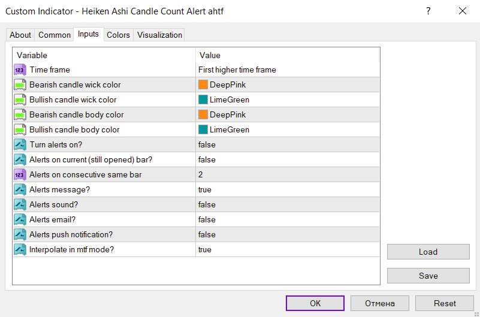This screenshot has height=317, width=480.
Task: Switch to the Colors tab
Action: [118, 35]
